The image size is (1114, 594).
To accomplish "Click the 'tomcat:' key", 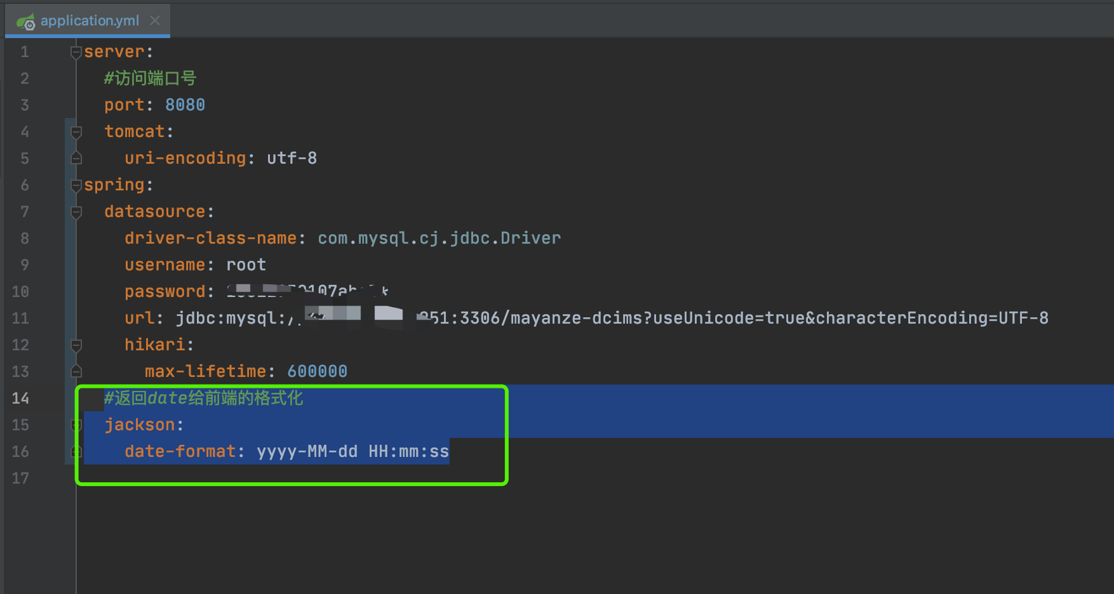I will click(x=138, y=131).
